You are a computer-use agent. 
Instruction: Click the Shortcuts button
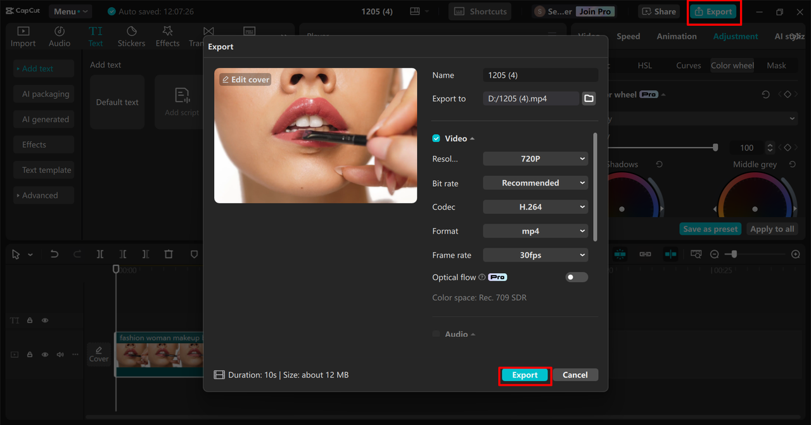click(480, 11)
